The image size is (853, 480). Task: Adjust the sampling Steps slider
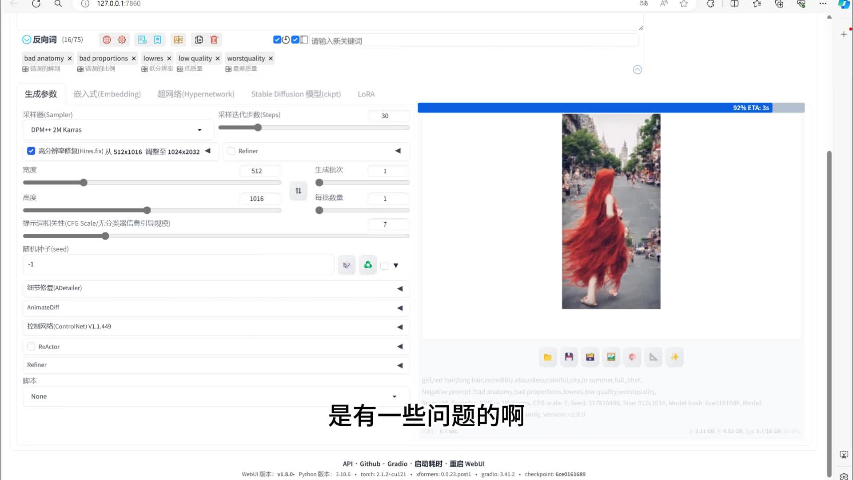click(x=314, y=128)
